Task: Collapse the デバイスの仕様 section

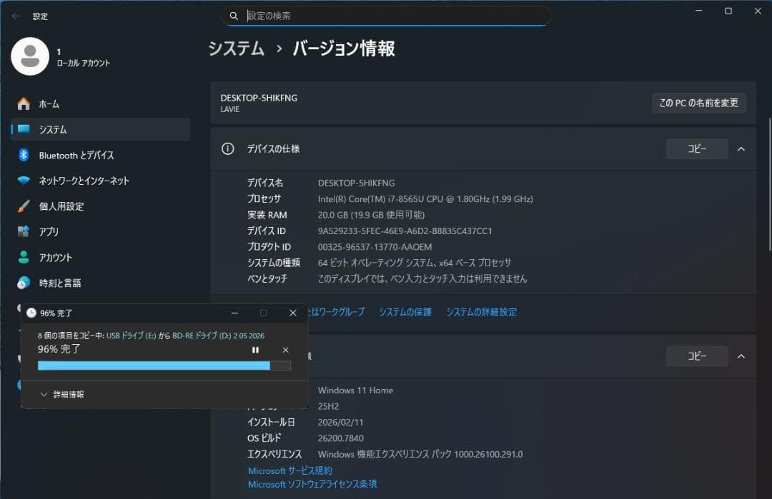Action: tap(741, 149)
